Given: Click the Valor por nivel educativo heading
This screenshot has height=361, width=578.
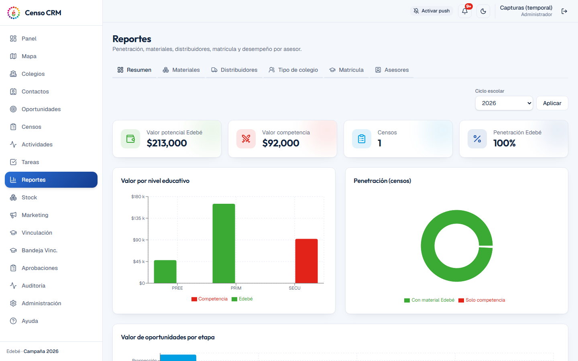Looking at the screenshot, I should (155, 181).
